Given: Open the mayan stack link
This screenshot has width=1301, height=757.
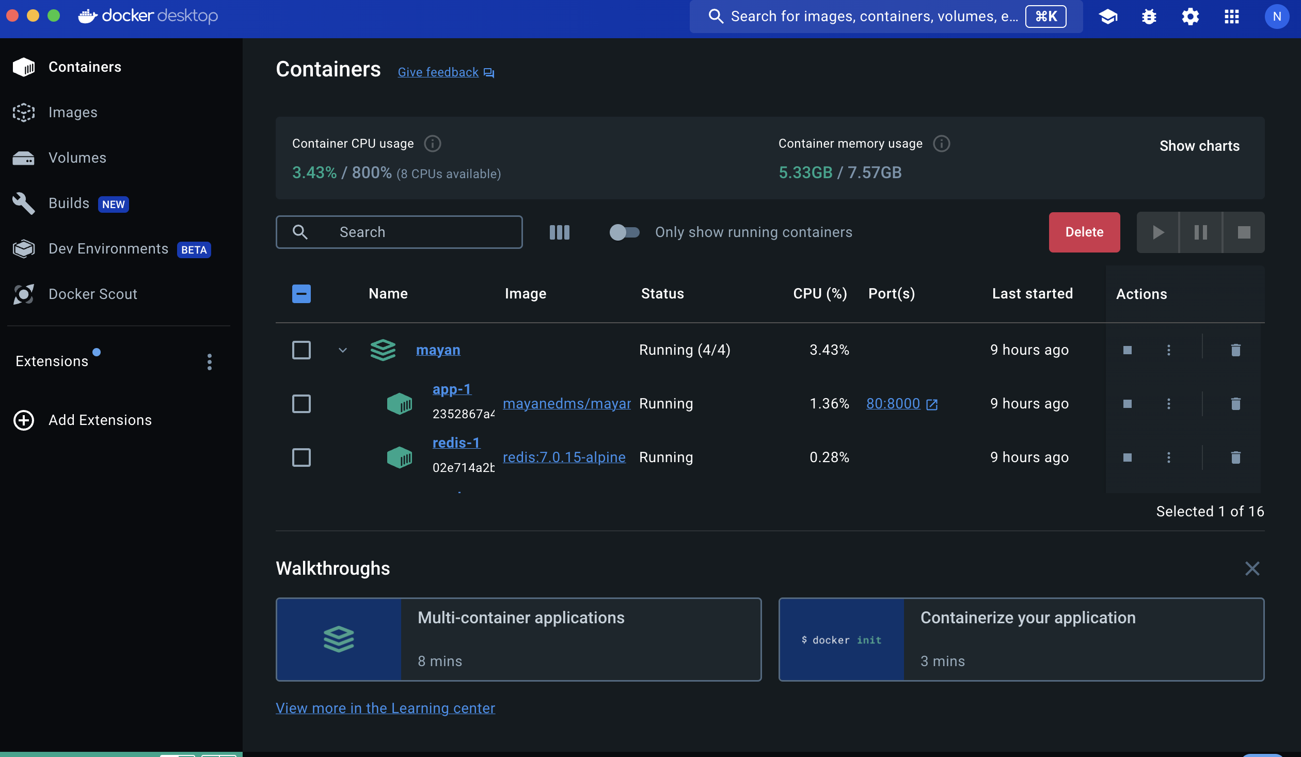Looking at the screenshot, I should pyautogui.click(x=438, y=350).
